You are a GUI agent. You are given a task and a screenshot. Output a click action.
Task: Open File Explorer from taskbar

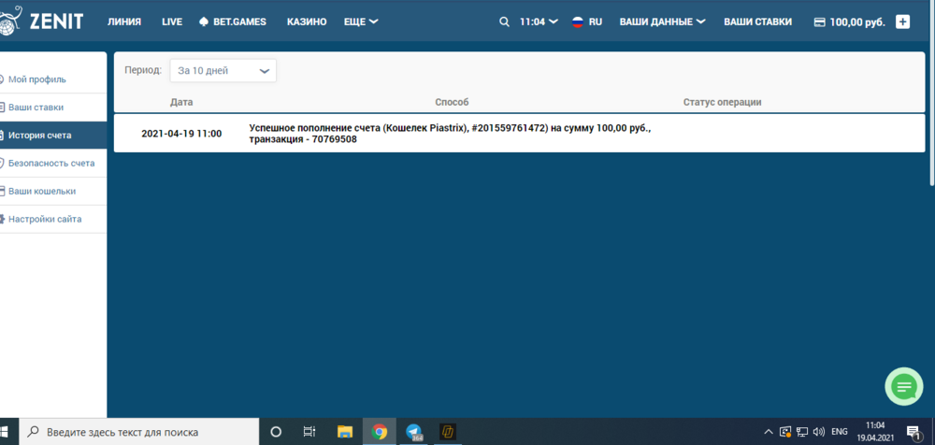click(345, 432)
